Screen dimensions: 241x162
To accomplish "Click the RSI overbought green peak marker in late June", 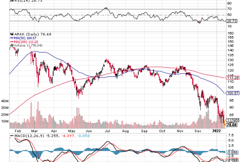I will click(106, 8).
